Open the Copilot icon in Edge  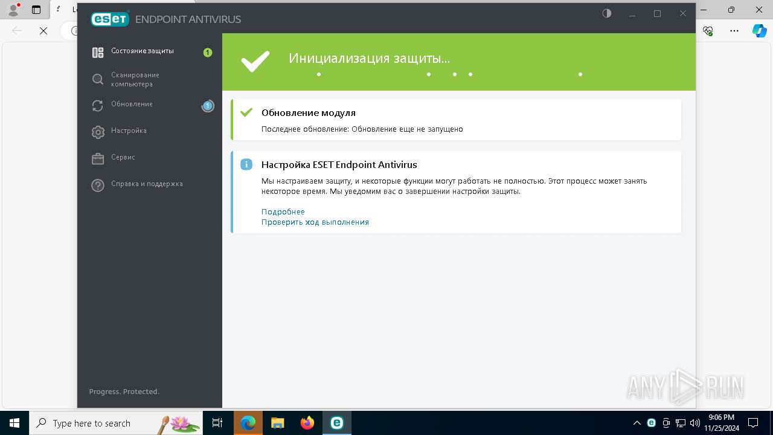(759, 31)
